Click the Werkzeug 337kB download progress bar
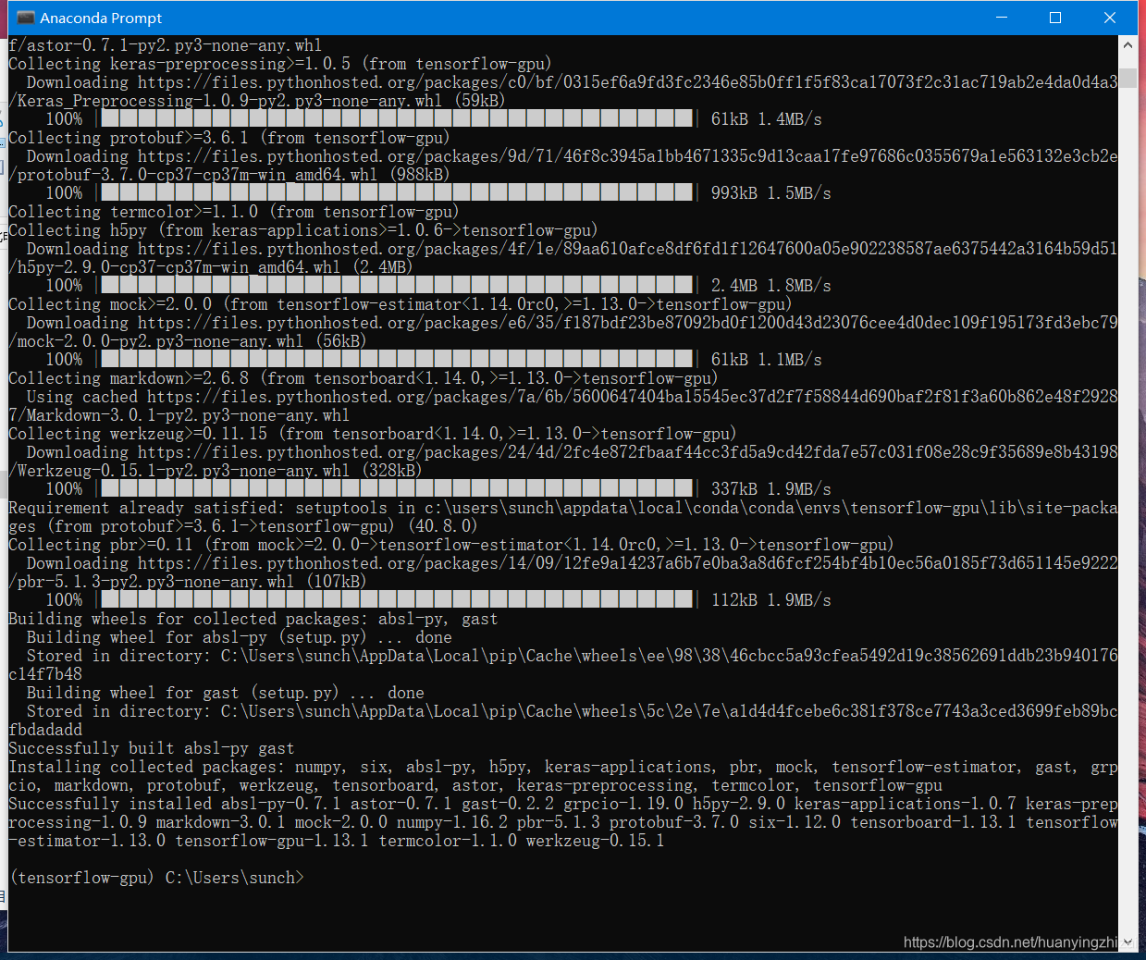The height and width of the screenshot is (960, 1146). tap(397, 488)
